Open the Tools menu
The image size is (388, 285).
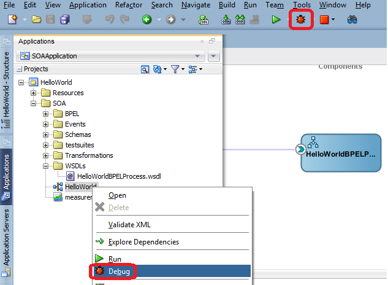coord(302,5)
